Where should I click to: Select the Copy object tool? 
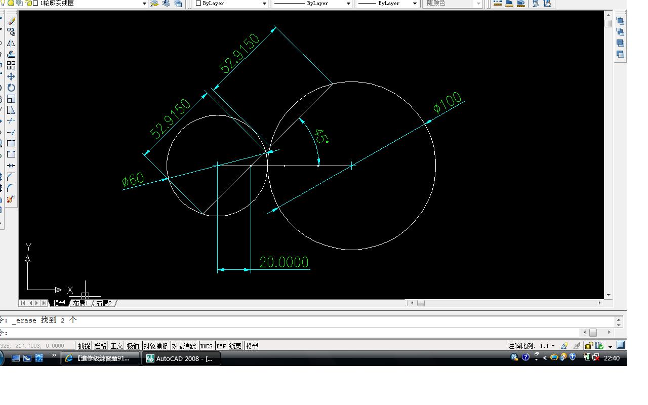coord(11,32)
